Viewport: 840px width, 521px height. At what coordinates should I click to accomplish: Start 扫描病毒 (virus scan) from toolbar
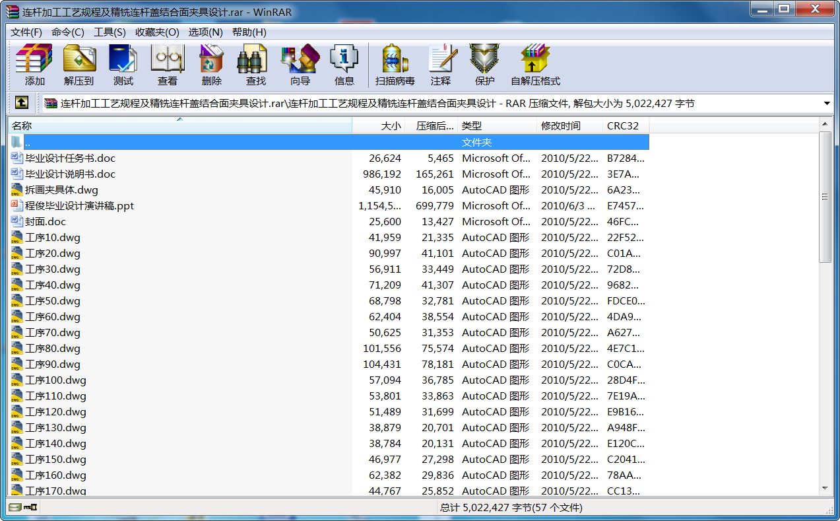395,64
